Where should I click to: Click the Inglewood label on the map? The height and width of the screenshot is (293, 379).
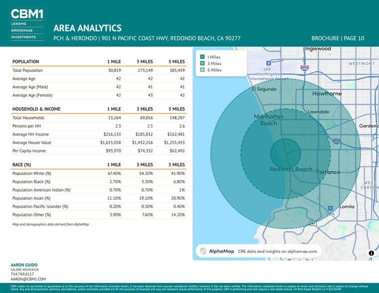tap(318, 49)
